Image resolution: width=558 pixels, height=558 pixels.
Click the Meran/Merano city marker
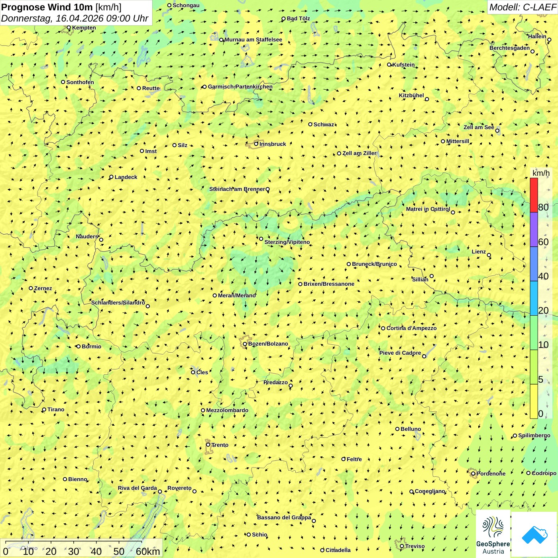(x=215, y=295)
